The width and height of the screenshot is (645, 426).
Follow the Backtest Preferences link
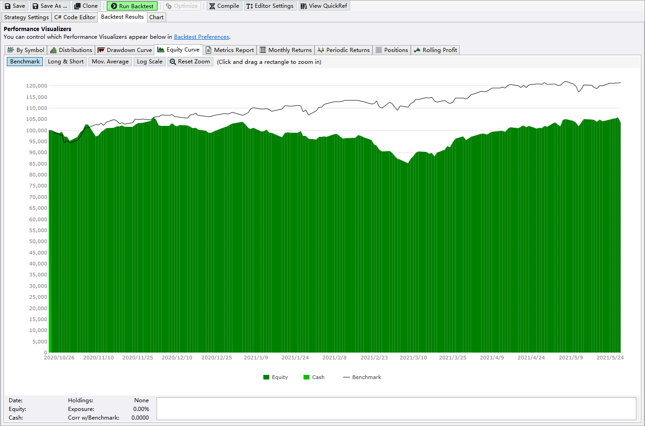pos(201,37)
